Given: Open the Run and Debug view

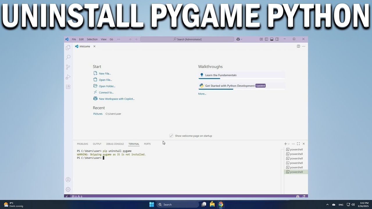Looking at the screenshot, I should 68,77.
